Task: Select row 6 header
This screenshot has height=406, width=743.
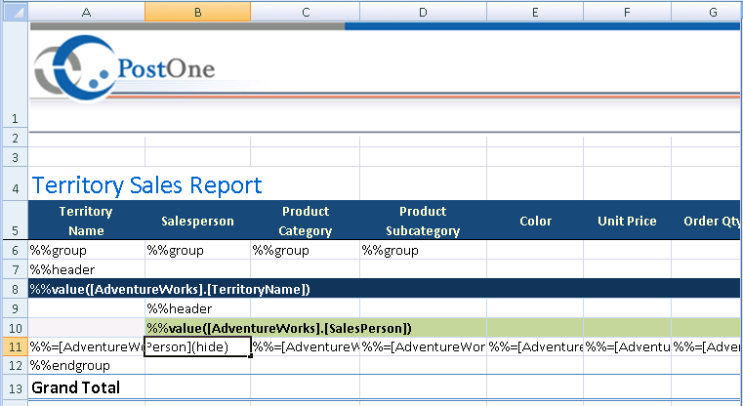Action: pos(16,250)
